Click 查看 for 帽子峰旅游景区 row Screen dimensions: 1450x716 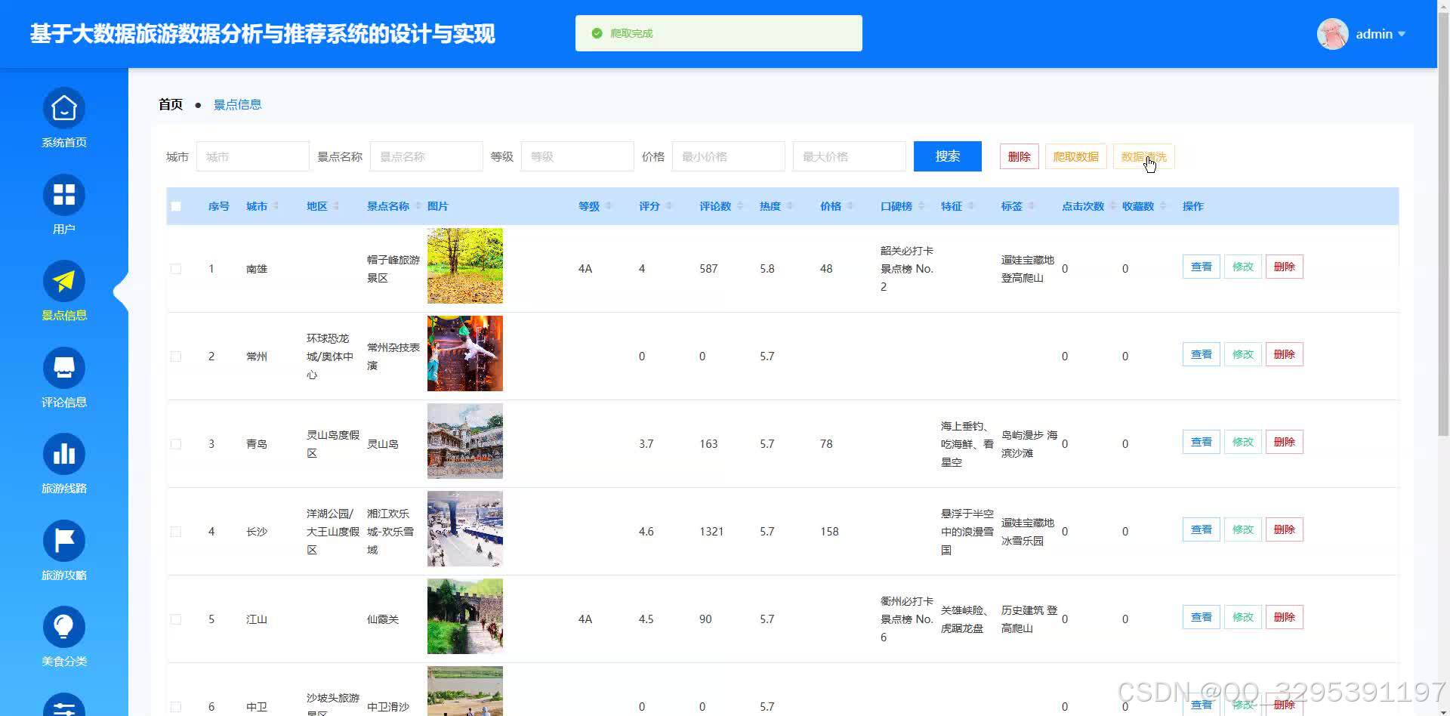point(1202,267)
